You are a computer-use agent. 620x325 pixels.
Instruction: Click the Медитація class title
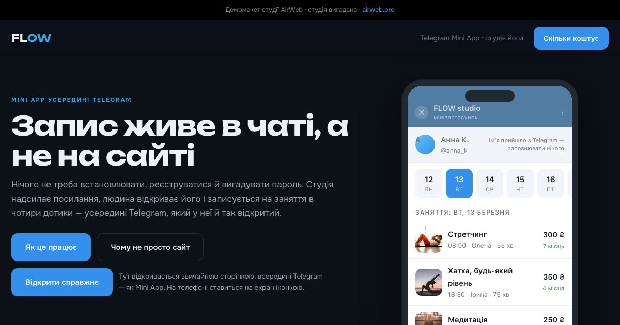(x=468, y=320)
